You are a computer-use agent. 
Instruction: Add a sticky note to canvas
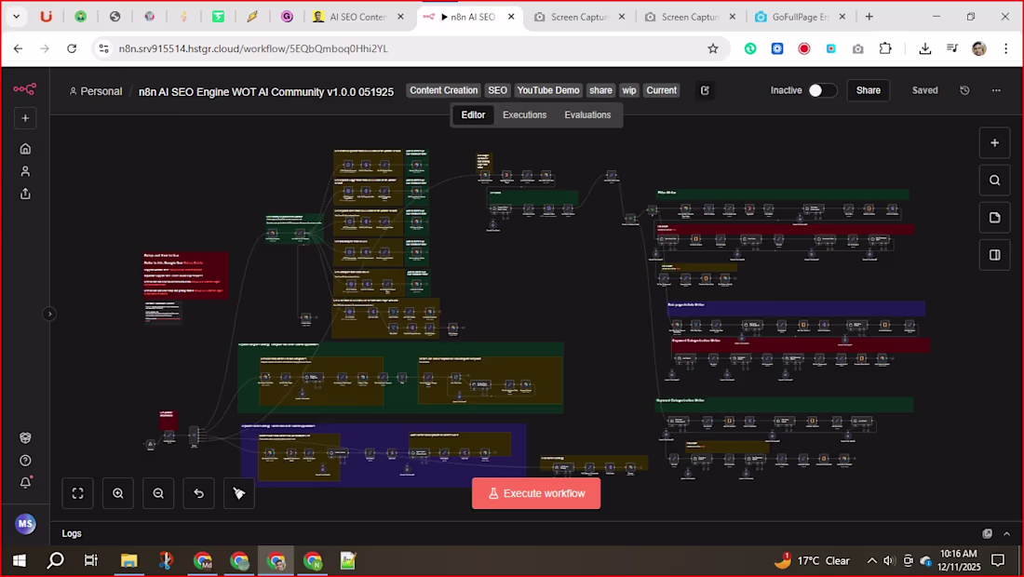994,218
